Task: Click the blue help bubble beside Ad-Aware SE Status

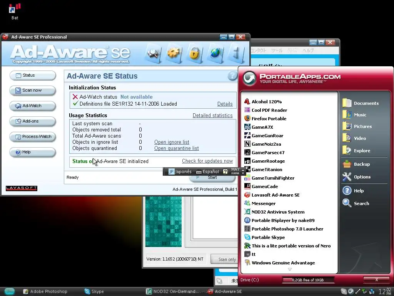Action: pos(232,76)
